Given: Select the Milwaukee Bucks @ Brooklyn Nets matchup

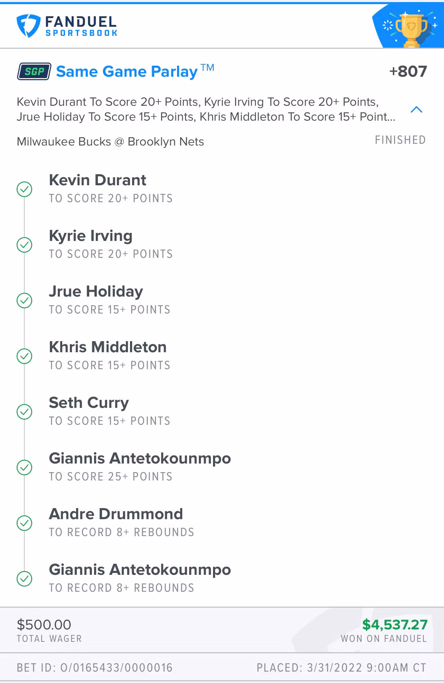Looking at the screenshot, I should 110,142.
